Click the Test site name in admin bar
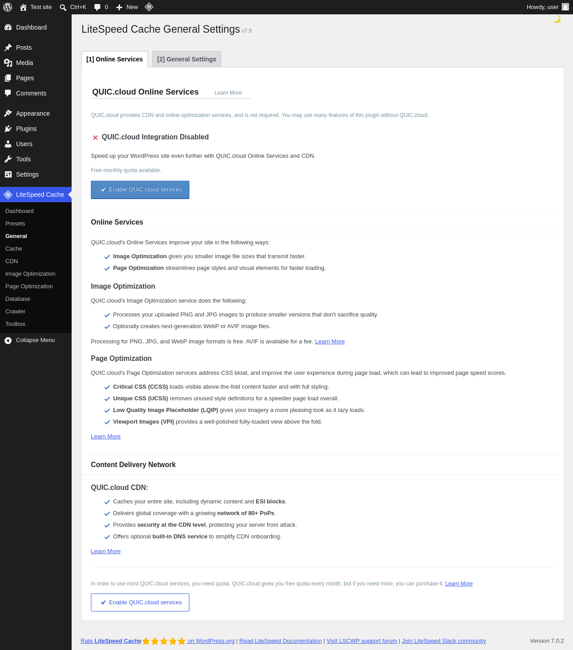The width and height of the screenshot is (573, 650). point(41,7)
